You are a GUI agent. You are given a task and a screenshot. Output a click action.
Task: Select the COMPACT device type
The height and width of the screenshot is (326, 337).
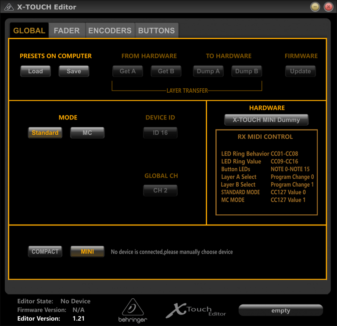45,251
